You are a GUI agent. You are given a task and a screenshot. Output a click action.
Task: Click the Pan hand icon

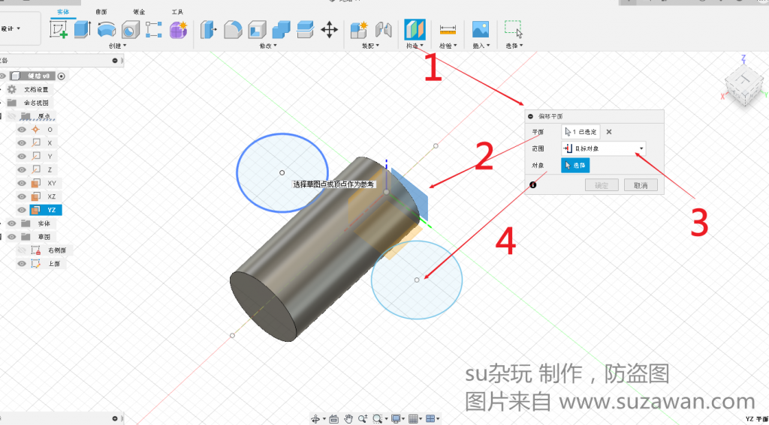coord(348,419)
